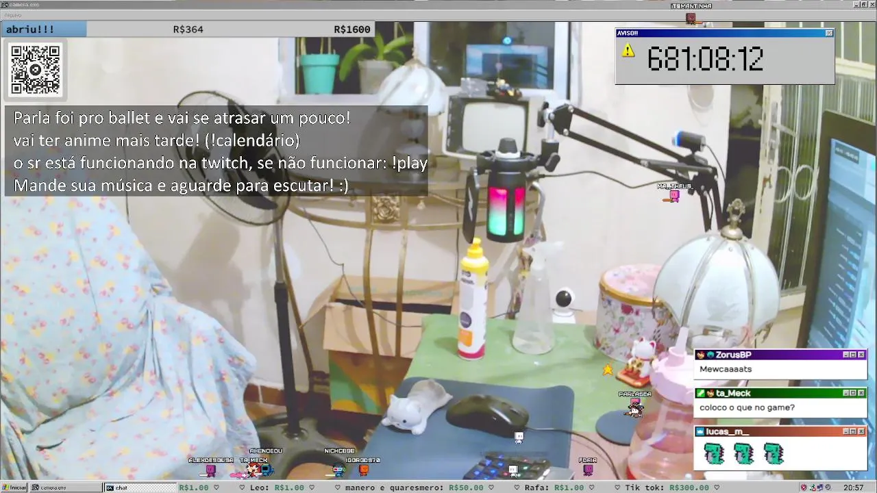Image resolution: width=877 pixels, height=493 pixels.
Task: Click the 'vai ter anime mais tarde' line
Action: (x=157, y=140)
